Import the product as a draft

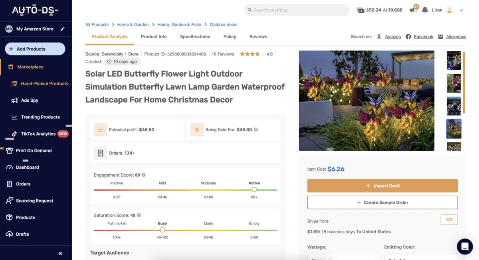382,185
